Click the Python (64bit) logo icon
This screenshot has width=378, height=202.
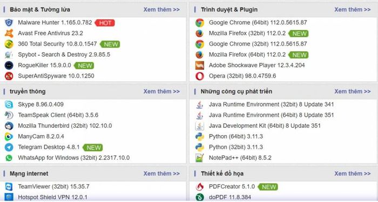(200, 137)
